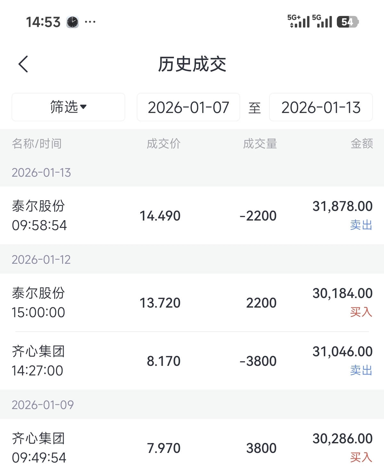The height and width of the screenshot is (475, 384).
Task: Tap the 名称/时间 column header
Action: click(x=37, y=144)
